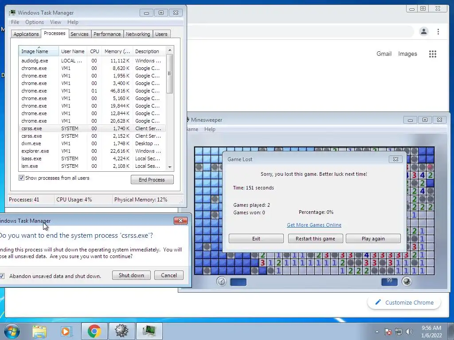Open Get More Games Online link
This screenshot has height=340, width=454.
pyautogui.click(x=314, y=225)
